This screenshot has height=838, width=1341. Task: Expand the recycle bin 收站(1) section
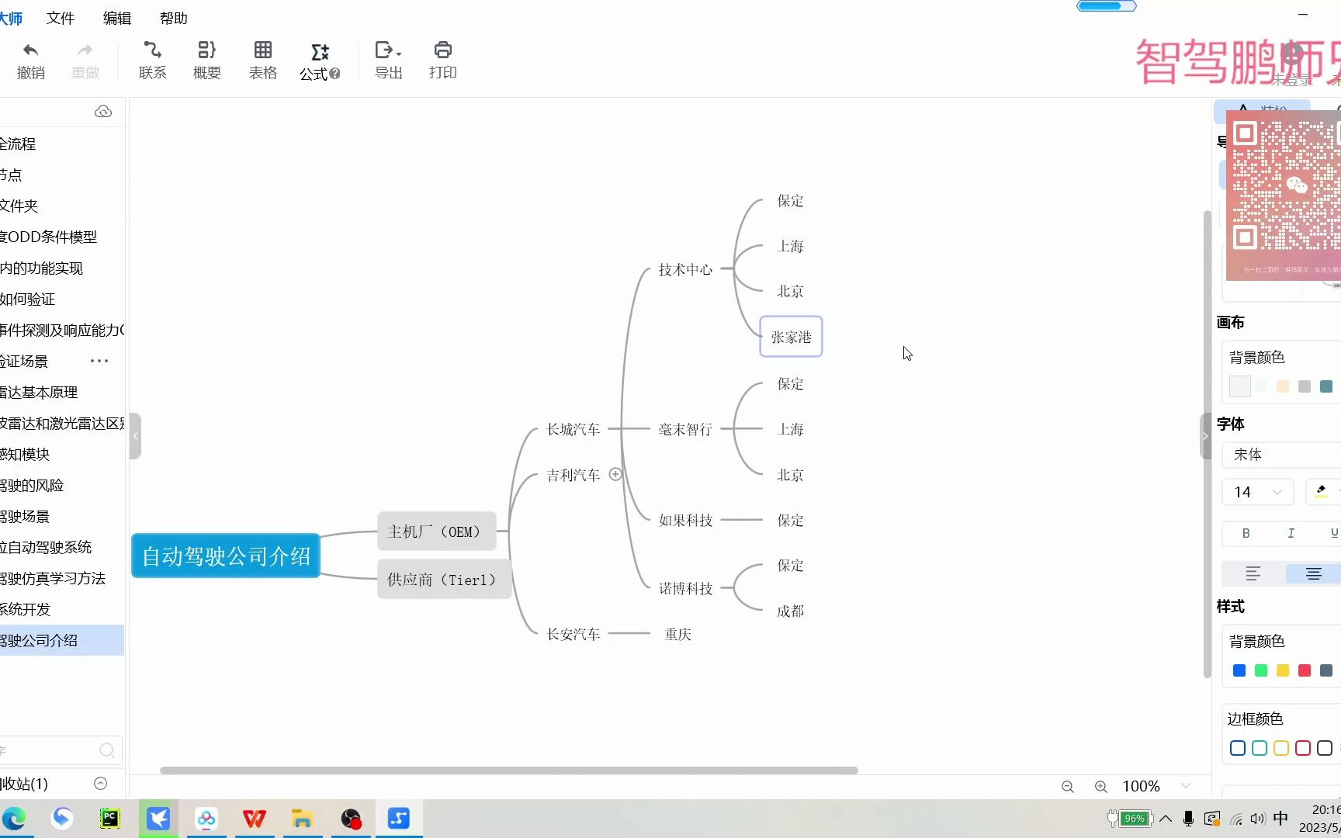(x=100, y=783)
